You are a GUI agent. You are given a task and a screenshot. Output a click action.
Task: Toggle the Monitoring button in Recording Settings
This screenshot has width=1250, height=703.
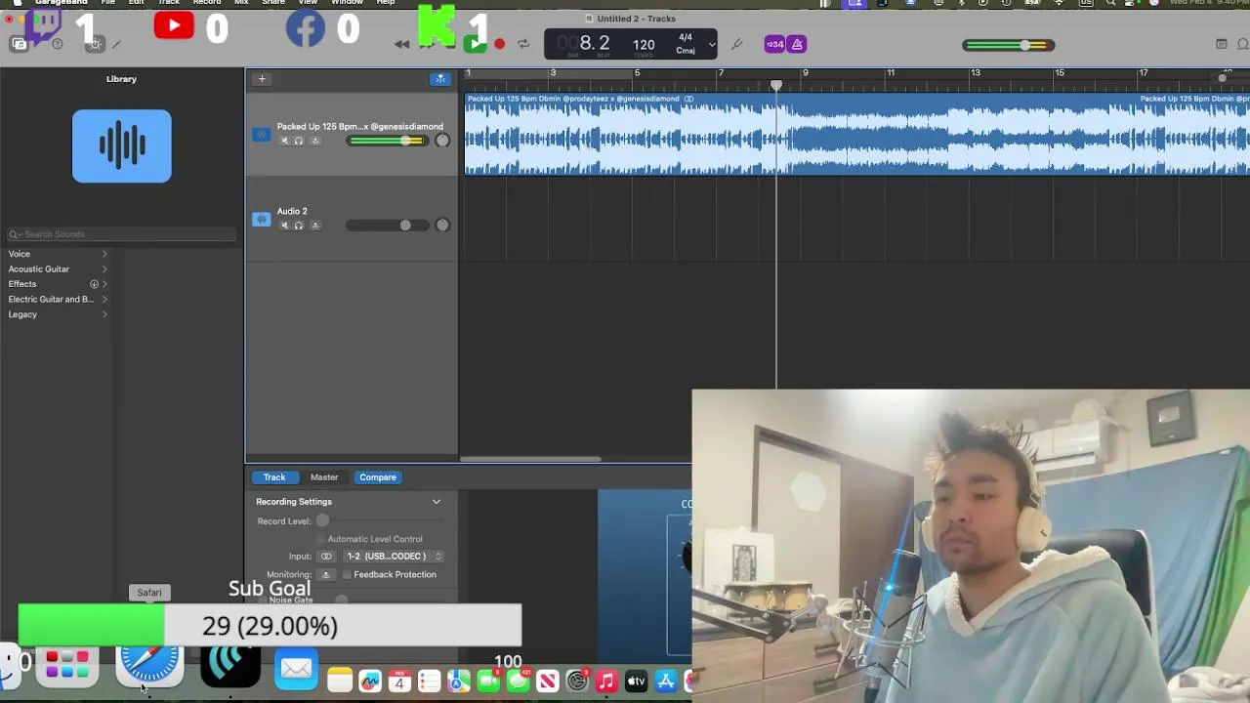click(x=326, y=575)
